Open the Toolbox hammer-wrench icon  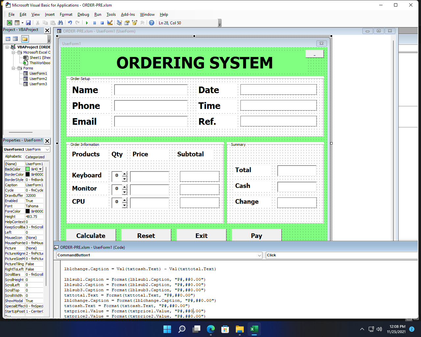coord(142,23)
